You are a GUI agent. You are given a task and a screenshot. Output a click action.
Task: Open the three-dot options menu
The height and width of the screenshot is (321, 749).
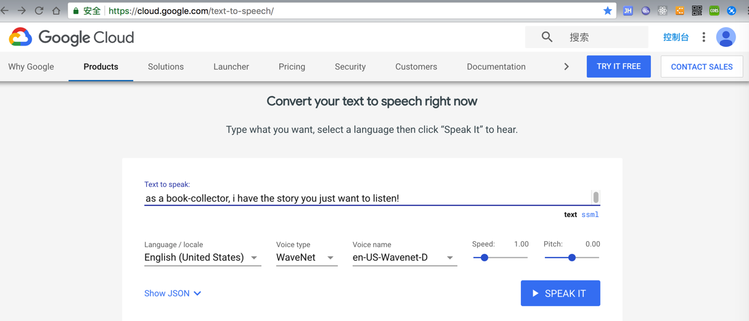pos(703,37)
